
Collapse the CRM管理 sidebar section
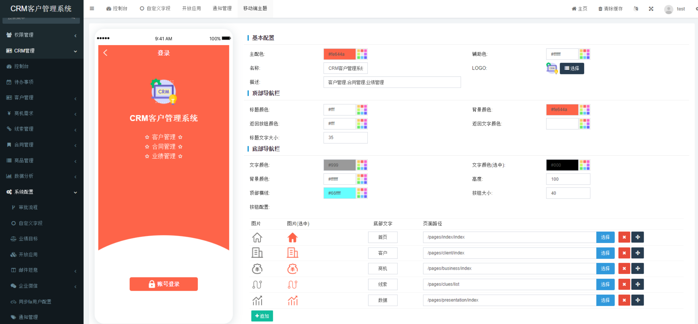[x=42, y=51]
